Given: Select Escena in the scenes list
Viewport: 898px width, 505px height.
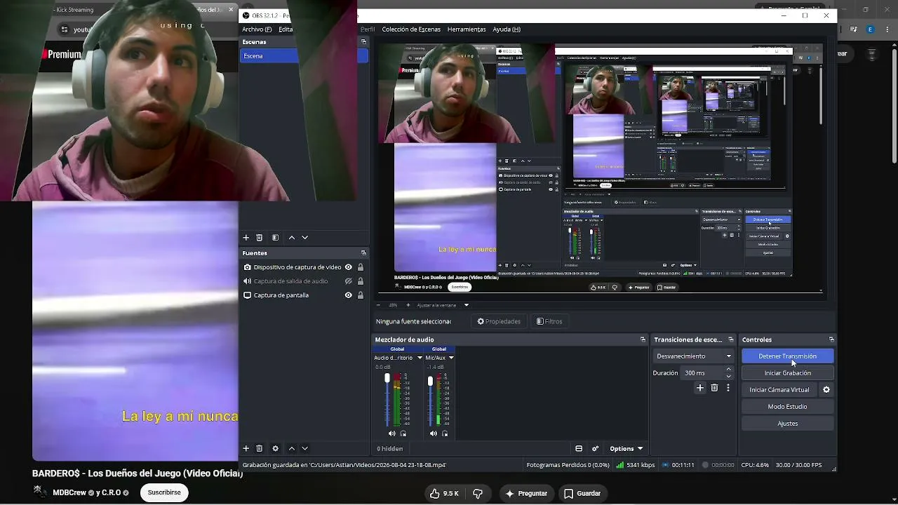Looking at the screenshot, I should (304, 56).
